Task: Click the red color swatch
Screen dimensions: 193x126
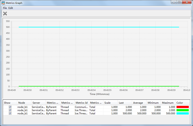Action: tap(182, 107)
